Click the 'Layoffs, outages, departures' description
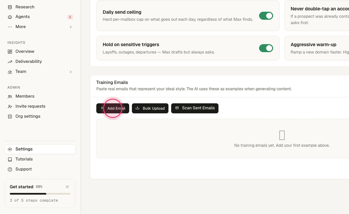349x214 pixels. [159, 52]
